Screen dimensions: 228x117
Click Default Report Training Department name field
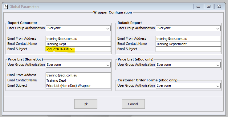point(188,44)
